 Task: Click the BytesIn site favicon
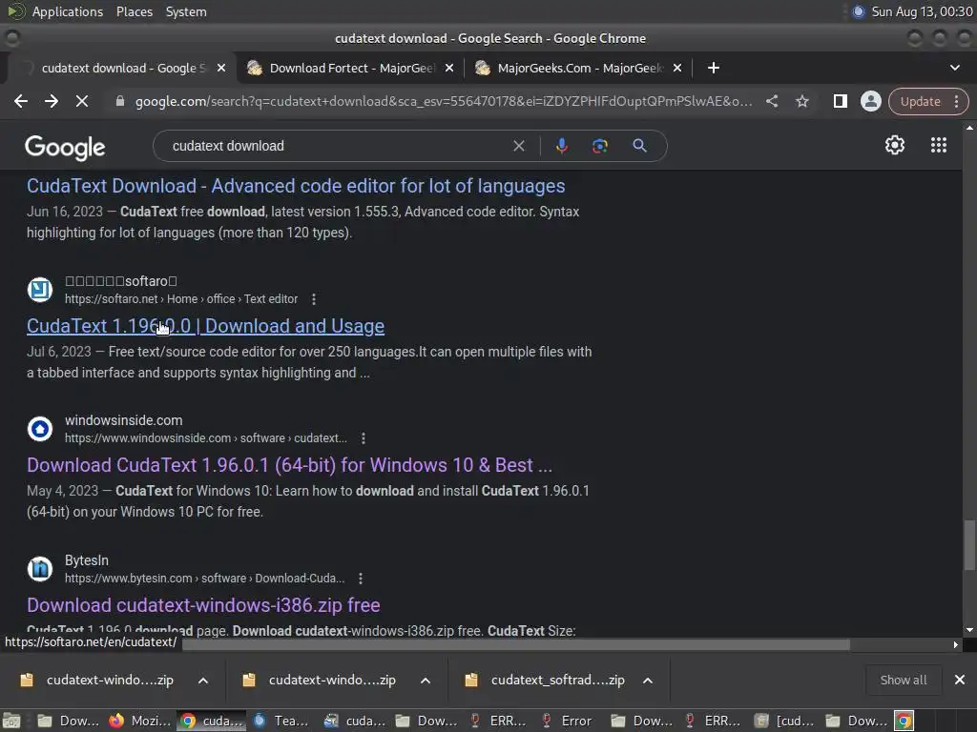[40, 569]
